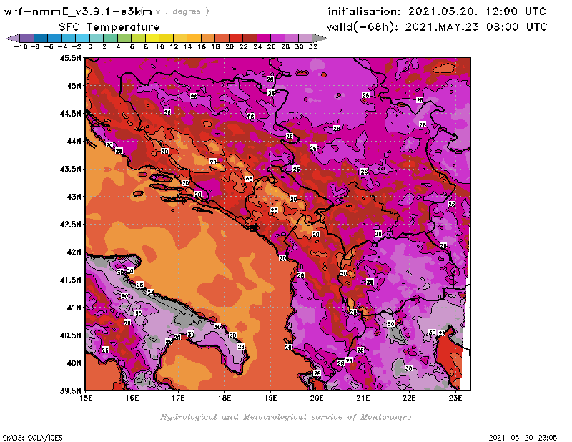Click the legend swatch between 28 and 30

point(292,39)
